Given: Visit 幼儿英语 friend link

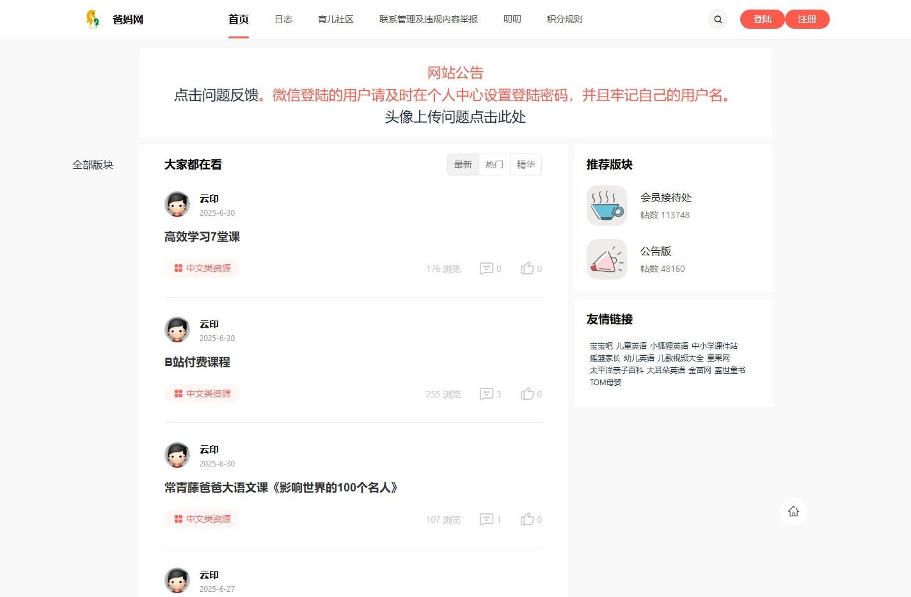Looking at the screenshot, I should 639,358.
